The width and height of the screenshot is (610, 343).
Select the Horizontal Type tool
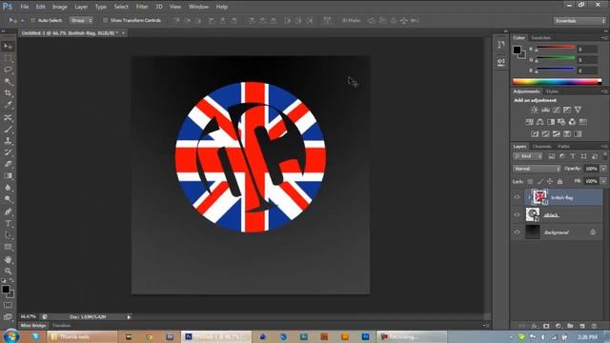(x=8, y=223)
